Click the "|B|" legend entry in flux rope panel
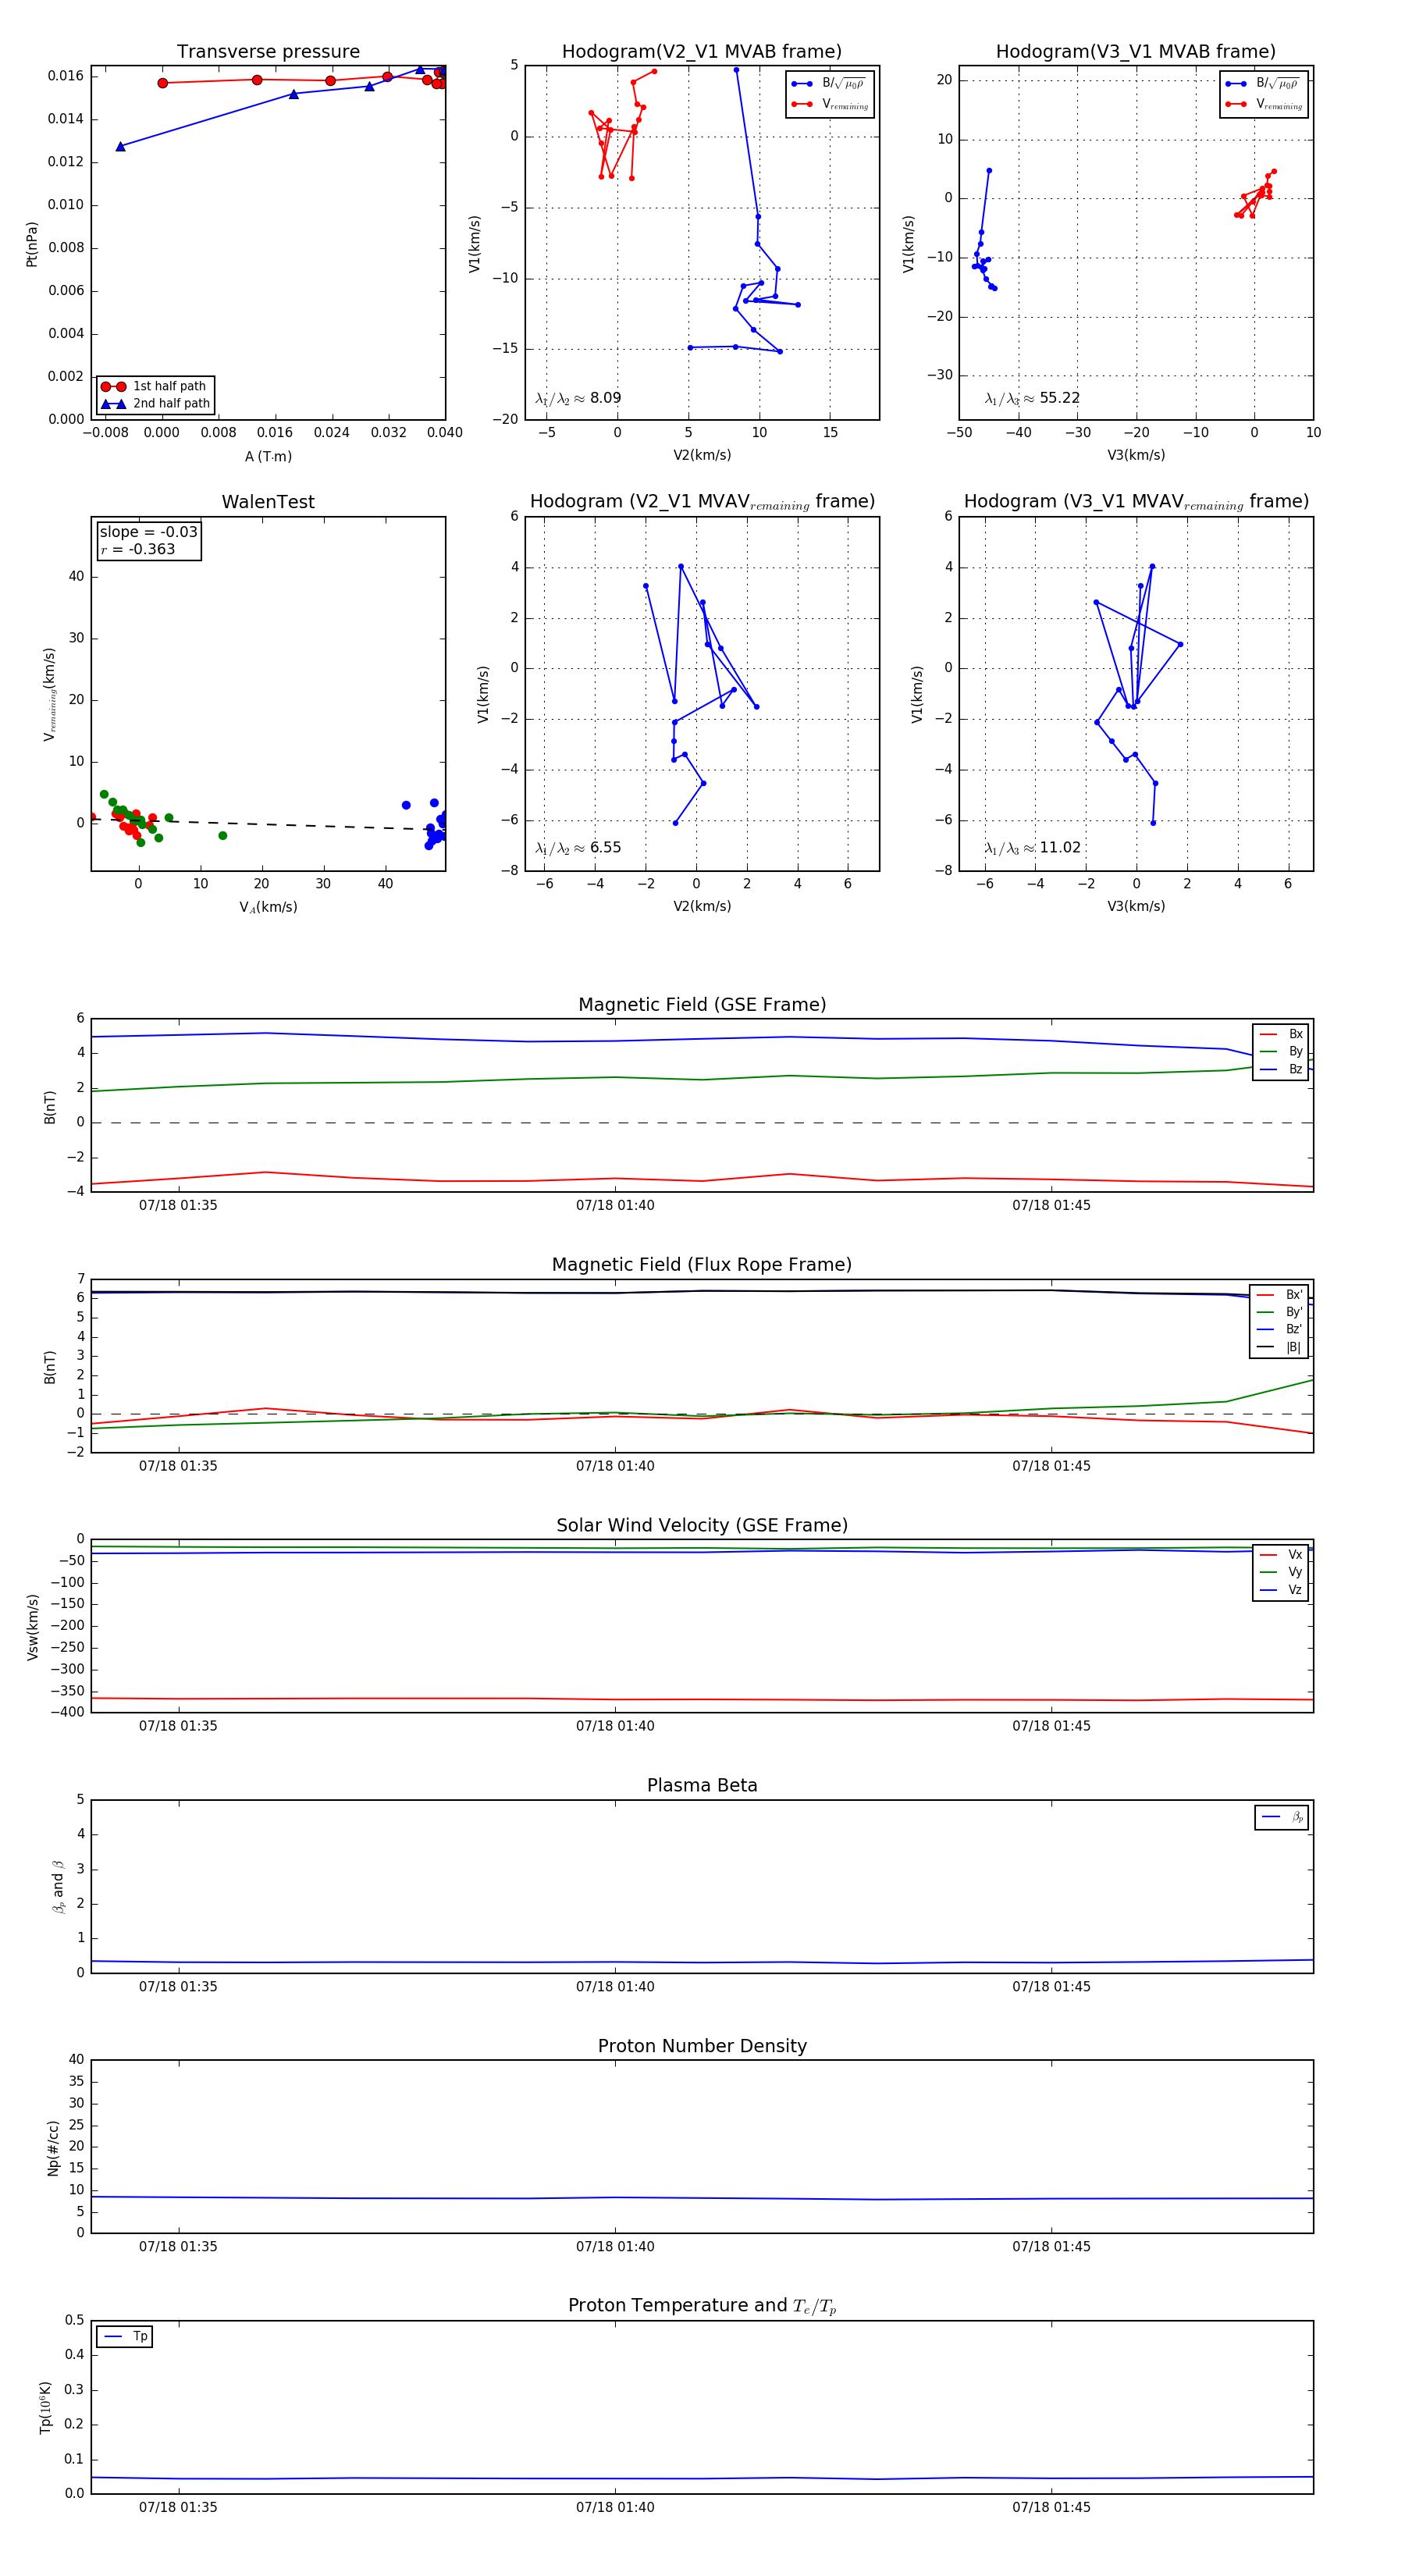 (x=1279, y=1348)
